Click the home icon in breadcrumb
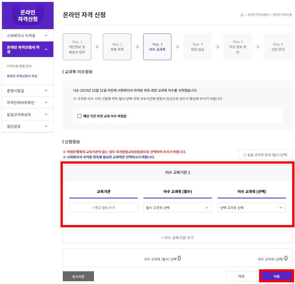This screenshot has width=295, height=284. 242,15
